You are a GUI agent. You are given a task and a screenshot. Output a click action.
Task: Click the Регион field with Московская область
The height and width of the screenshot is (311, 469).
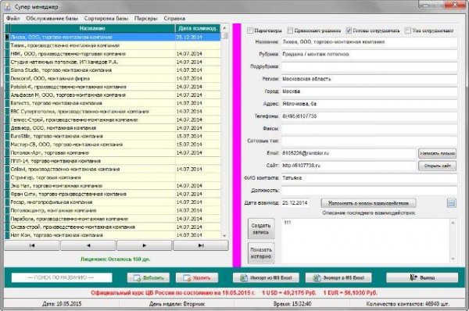tap(369, 79)
